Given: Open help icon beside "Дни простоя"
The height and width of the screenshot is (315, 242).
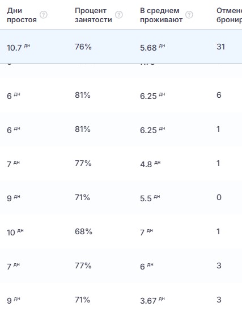Looking at the screenshot, I should [44, 15].
